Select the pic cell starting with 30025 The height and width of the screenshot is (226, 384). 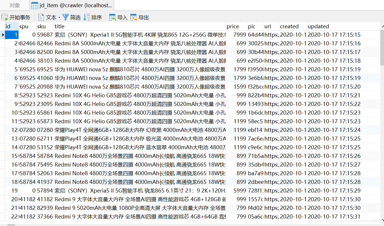(255, 44)
